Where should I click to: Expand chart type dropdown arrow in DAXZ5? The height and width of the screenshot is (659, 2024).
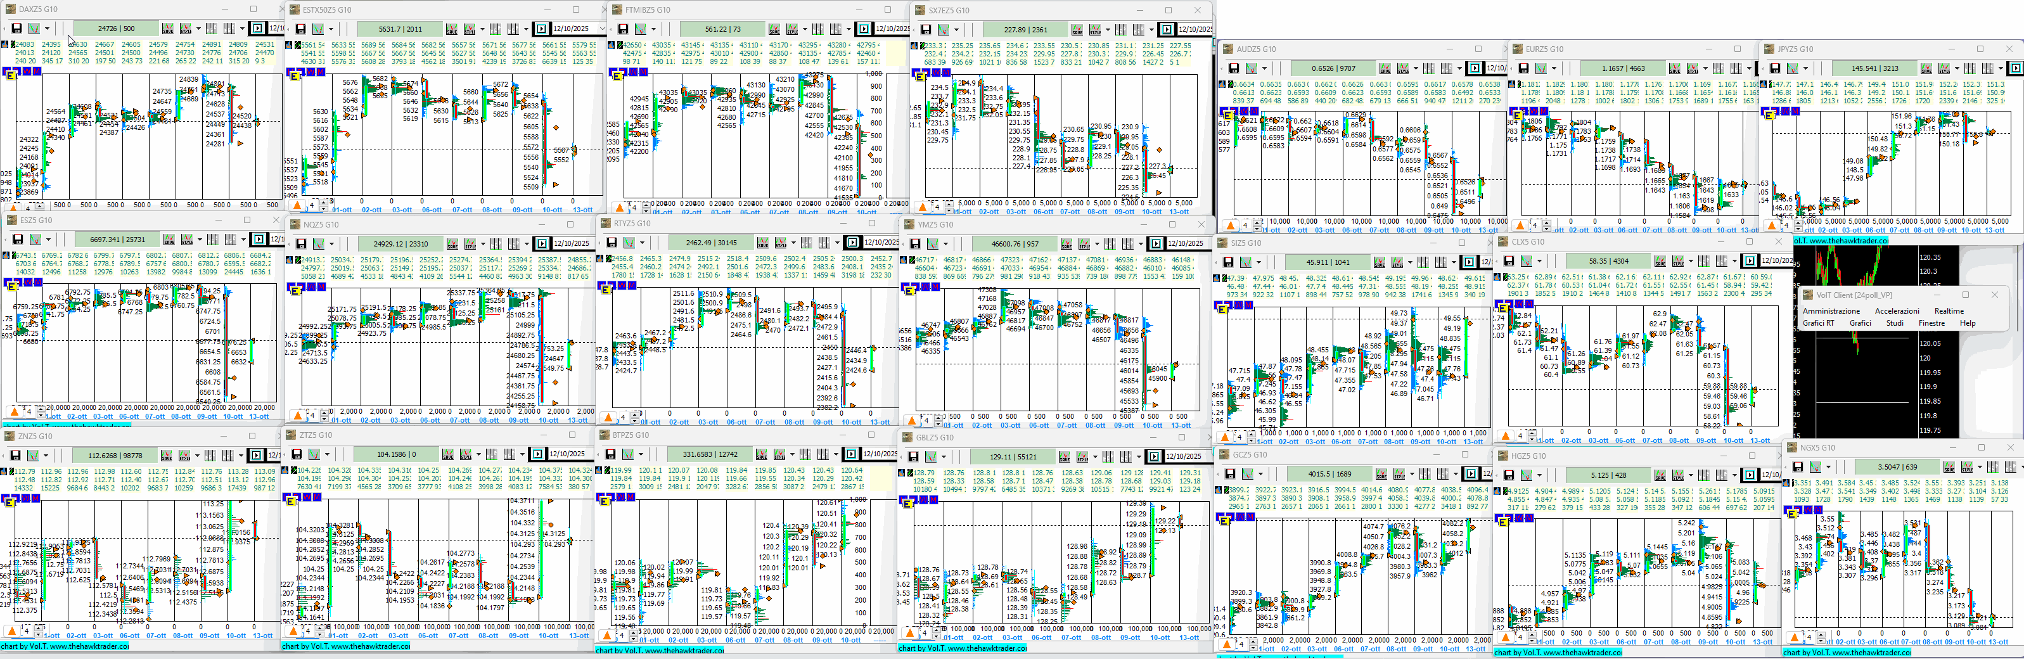click(47, 29)
